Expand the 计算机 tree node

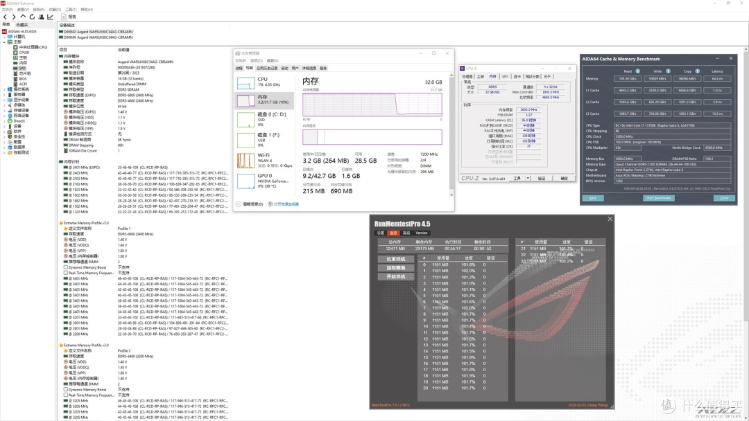click(x=5, y=37)
